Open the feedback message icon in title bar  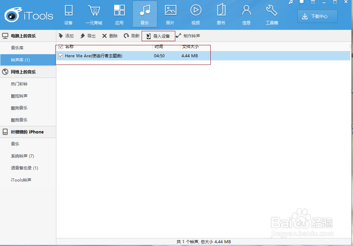click(x=302, y=2)
